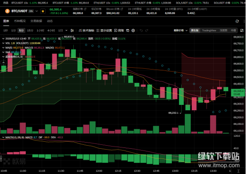This screenshot has height=174, width=246.
Task: Switch to the 币种概况 tab
Action: 20,21
